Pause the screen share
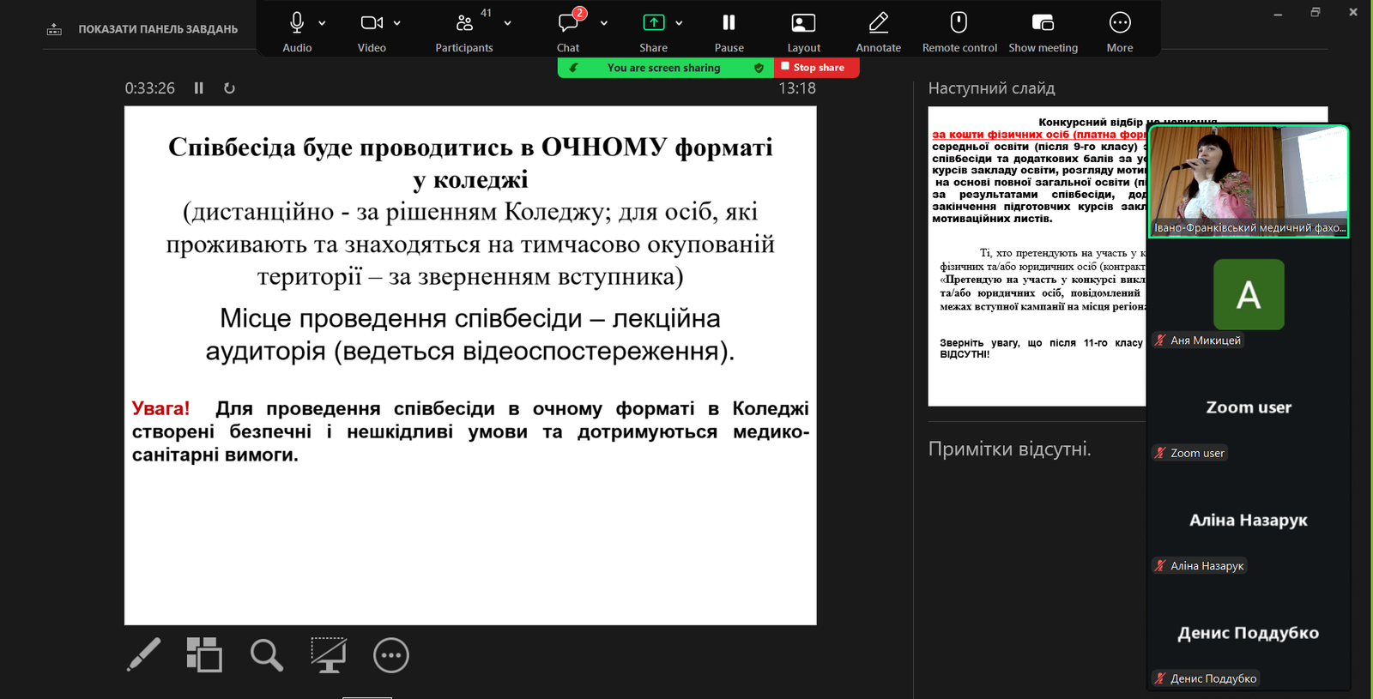The image size is (1373, 699). (729, 23)
